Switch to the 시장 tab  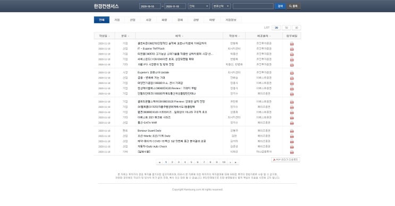point(149,20)
